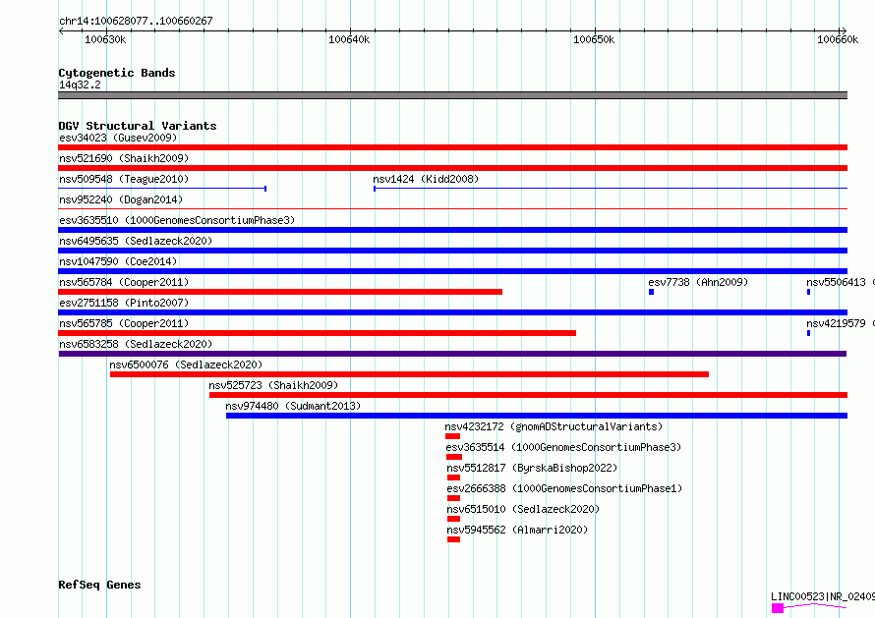Click the short red bar under nsv4232172
This screenshot has height=618, width=875.
click(452, 436)
